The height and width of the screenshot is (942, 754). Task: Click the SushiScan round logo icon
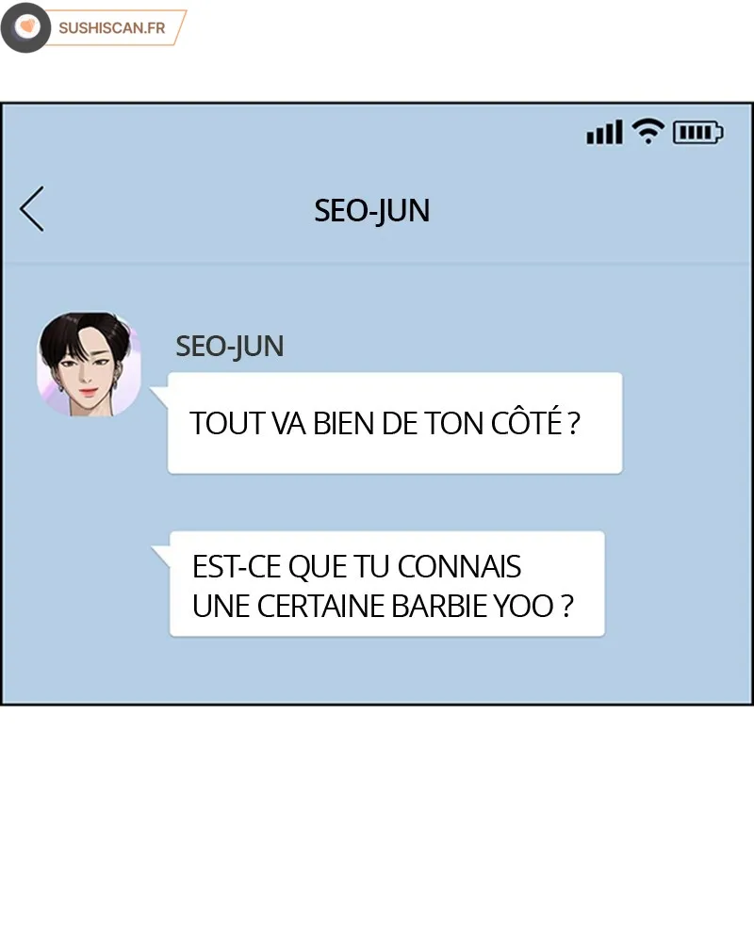[x=25, y=27]
